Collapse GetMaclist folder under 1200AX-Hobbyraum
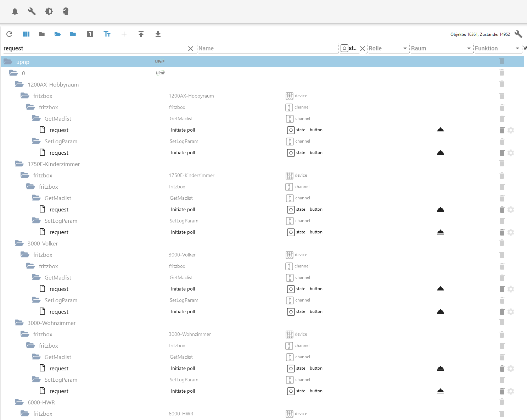This screenshot has width=527, height=420. coord(36,118)
